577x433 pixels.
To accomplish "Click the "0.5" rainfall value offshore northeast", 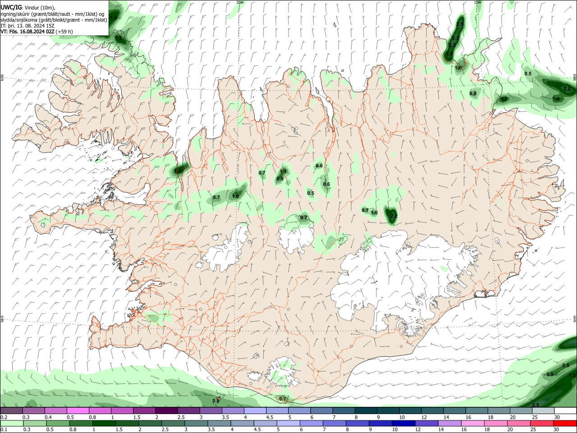I will [x=528, y=74].
